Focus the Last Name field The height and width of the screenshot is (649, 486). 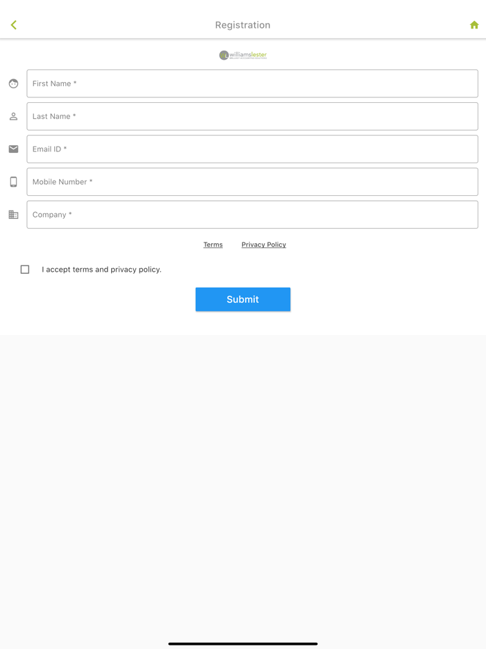pyautogui.click(x=252, y=116)
